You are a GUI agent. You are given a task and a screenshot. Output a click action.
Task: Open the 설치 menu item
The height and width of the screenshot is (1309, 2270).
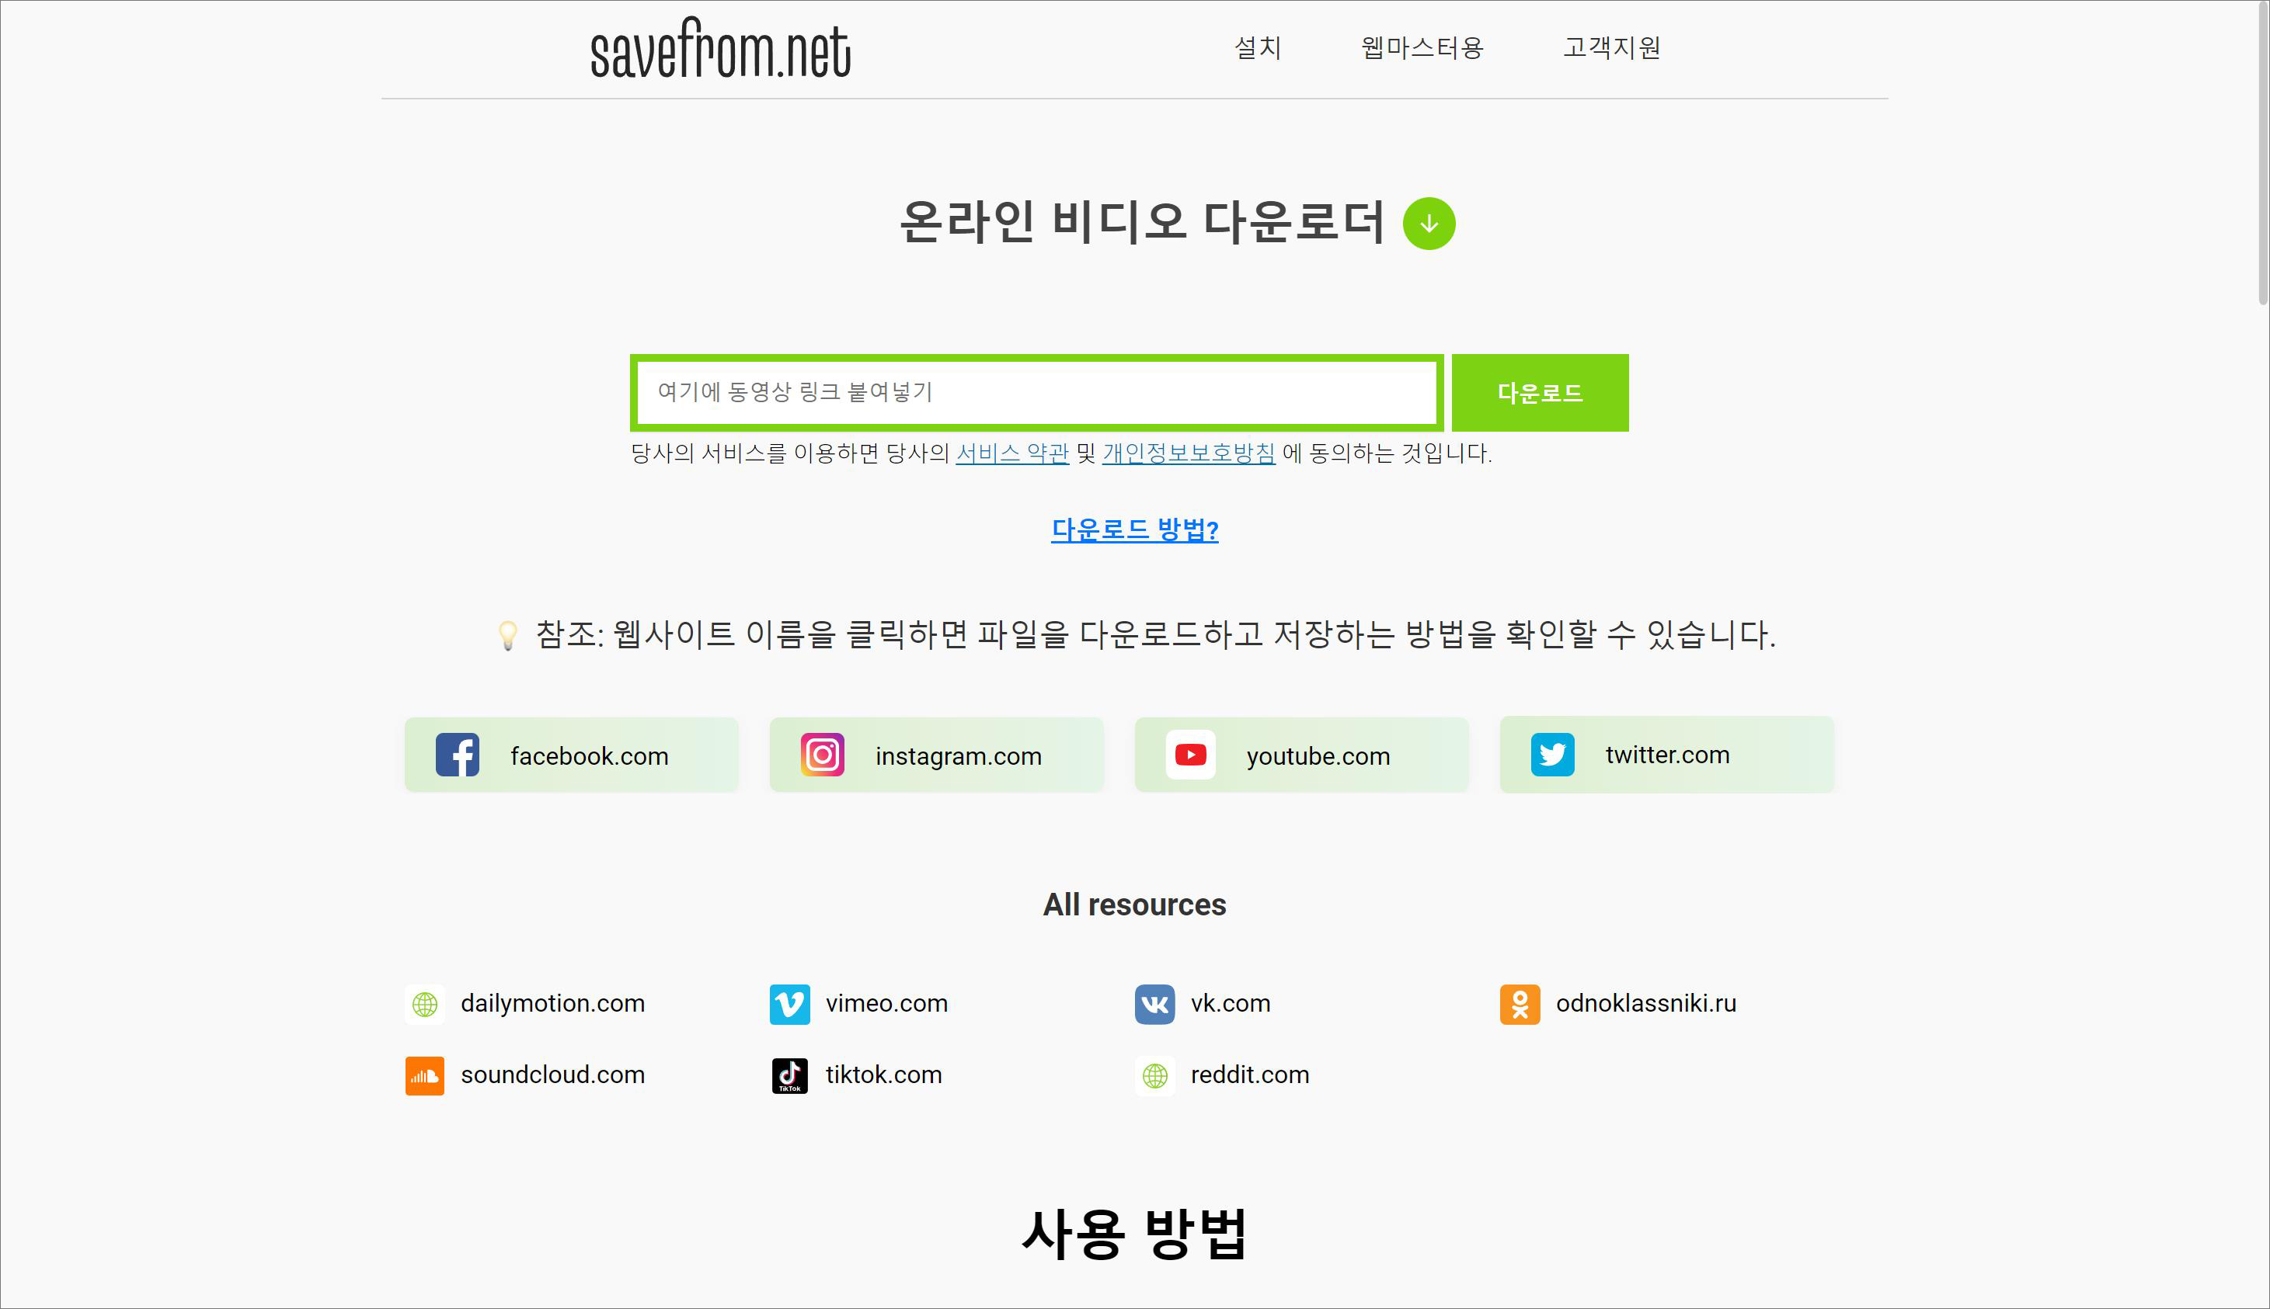(1257, 47)
